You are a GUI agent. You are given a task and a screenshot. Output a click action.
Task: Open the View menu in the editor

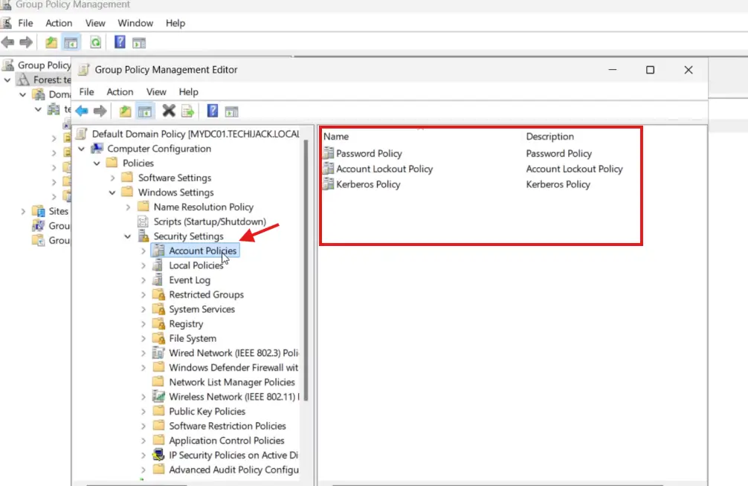[x=156, y=91]
